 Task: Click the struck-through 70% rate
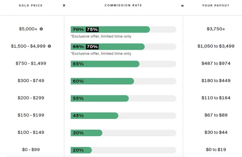[78, 29]
